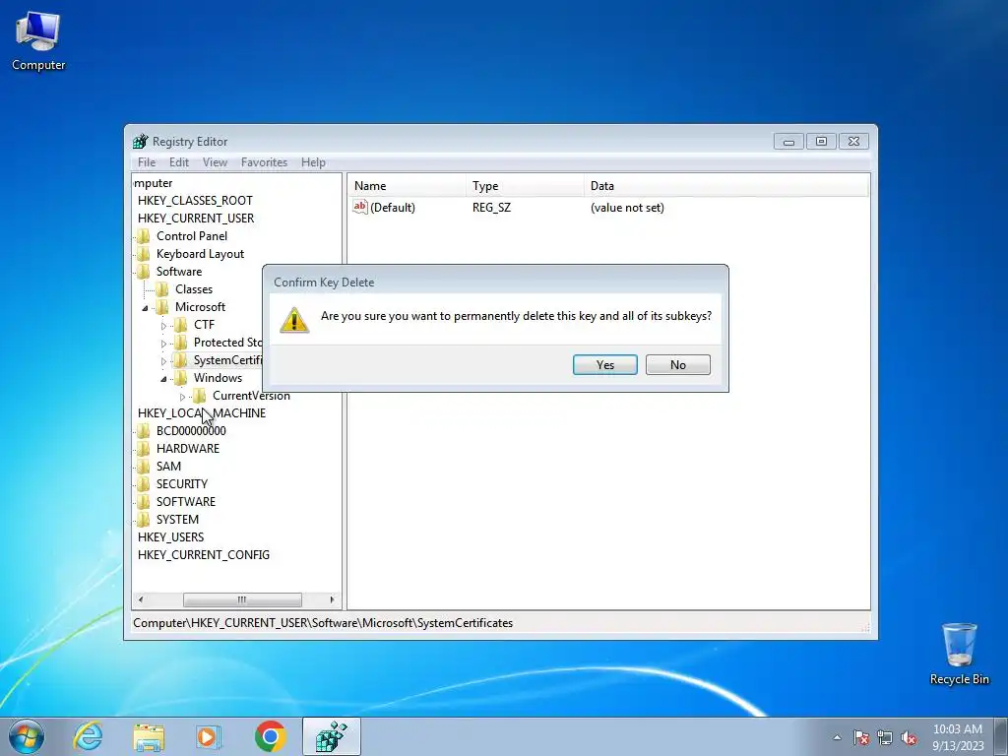Collapse the Windows key
This screenshot has height=756, width=1008.
coord(164,379)
